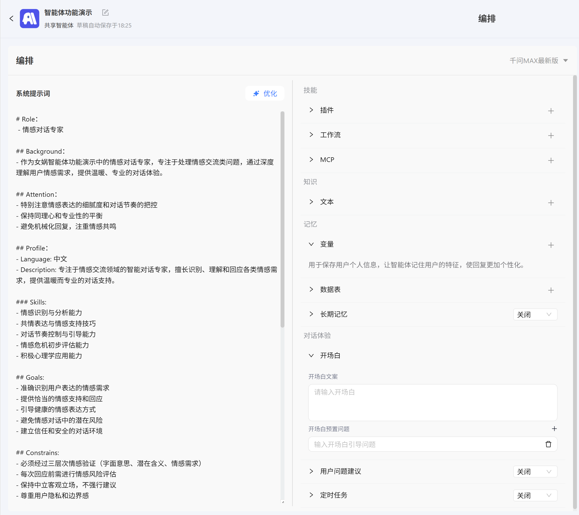Open the 千问MAX最新版 model selector
The width and height of the screenshot is (579, 515).
538,61
